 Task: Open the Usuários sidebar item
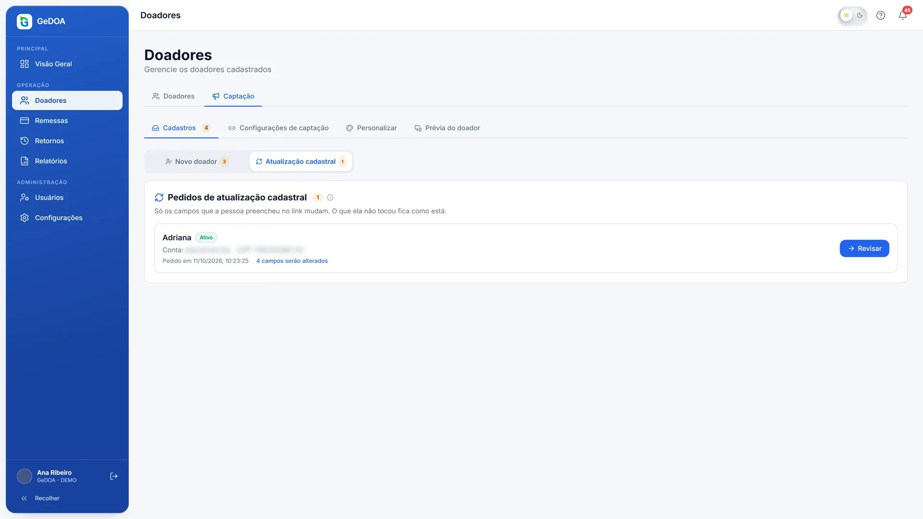(x=67, y=198)
